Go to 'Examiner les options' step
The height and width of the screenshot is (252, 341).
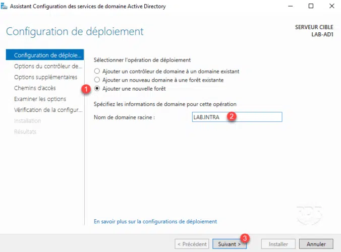coord(40,99)
